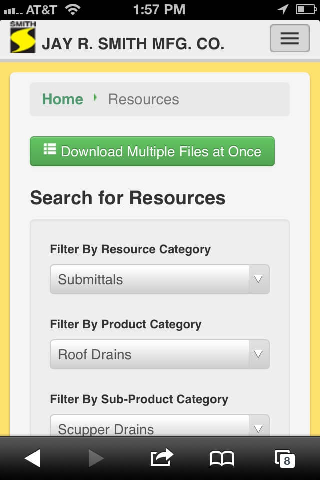Open the Safari share sheet icon
The height and width of the screenshot is (480, 320).
161,457
